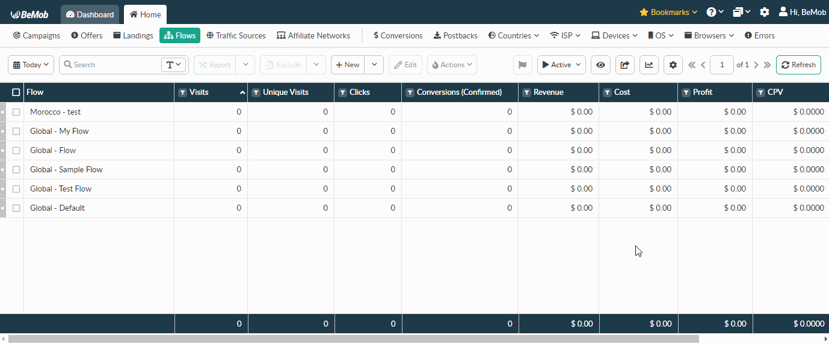
Task: Open the windows stack icon menu
Action: pyautogui.click(x=741, y=11)
